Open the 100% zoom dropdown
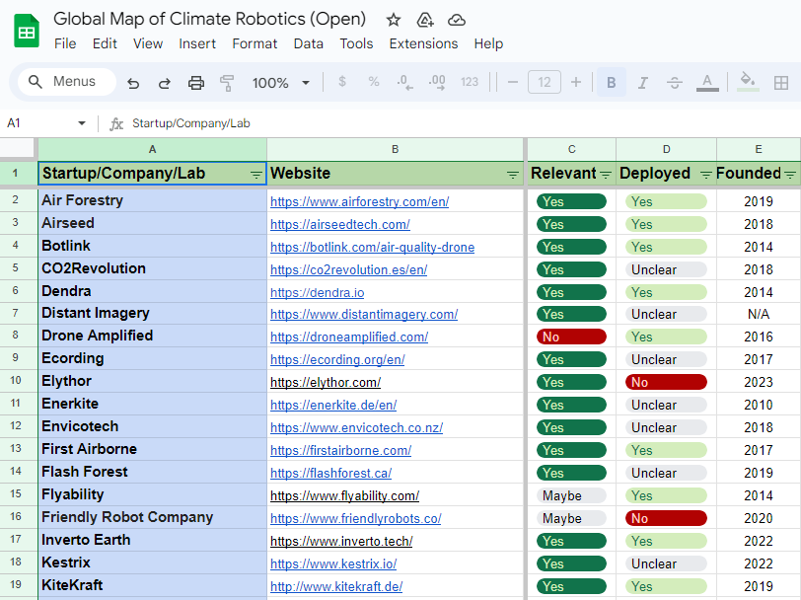Viewport: 801px width, 600px height. [x=280, y=82]
